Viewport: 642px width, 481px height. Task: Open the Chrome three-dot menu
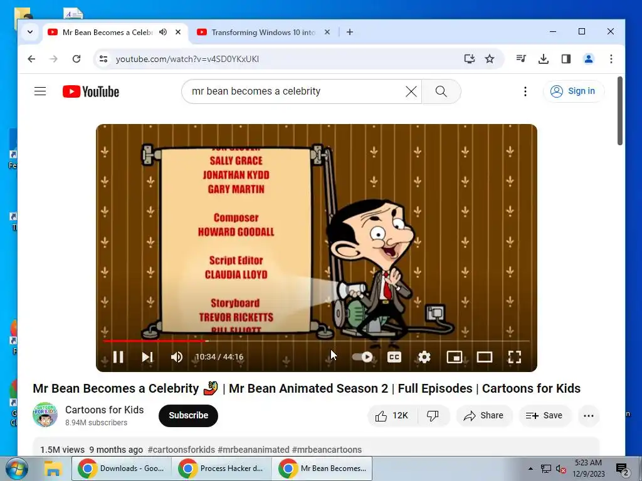point(611,59)
